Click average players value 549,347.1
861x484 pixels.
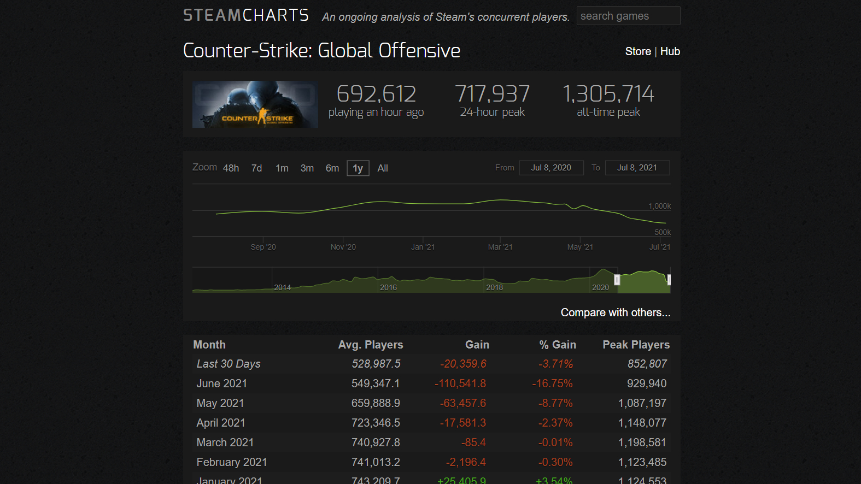coord(376,383)
